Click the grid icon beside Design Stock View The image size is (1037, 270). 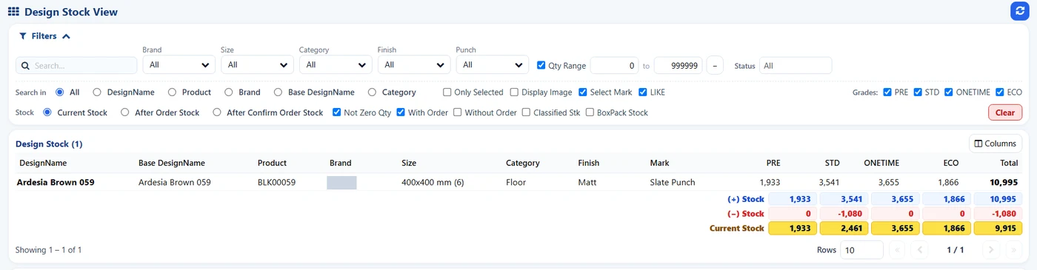[13, 12]
